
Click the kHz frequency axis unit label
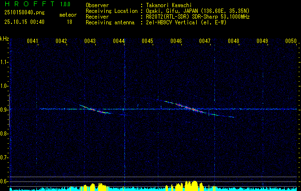(x=4, y=39)
